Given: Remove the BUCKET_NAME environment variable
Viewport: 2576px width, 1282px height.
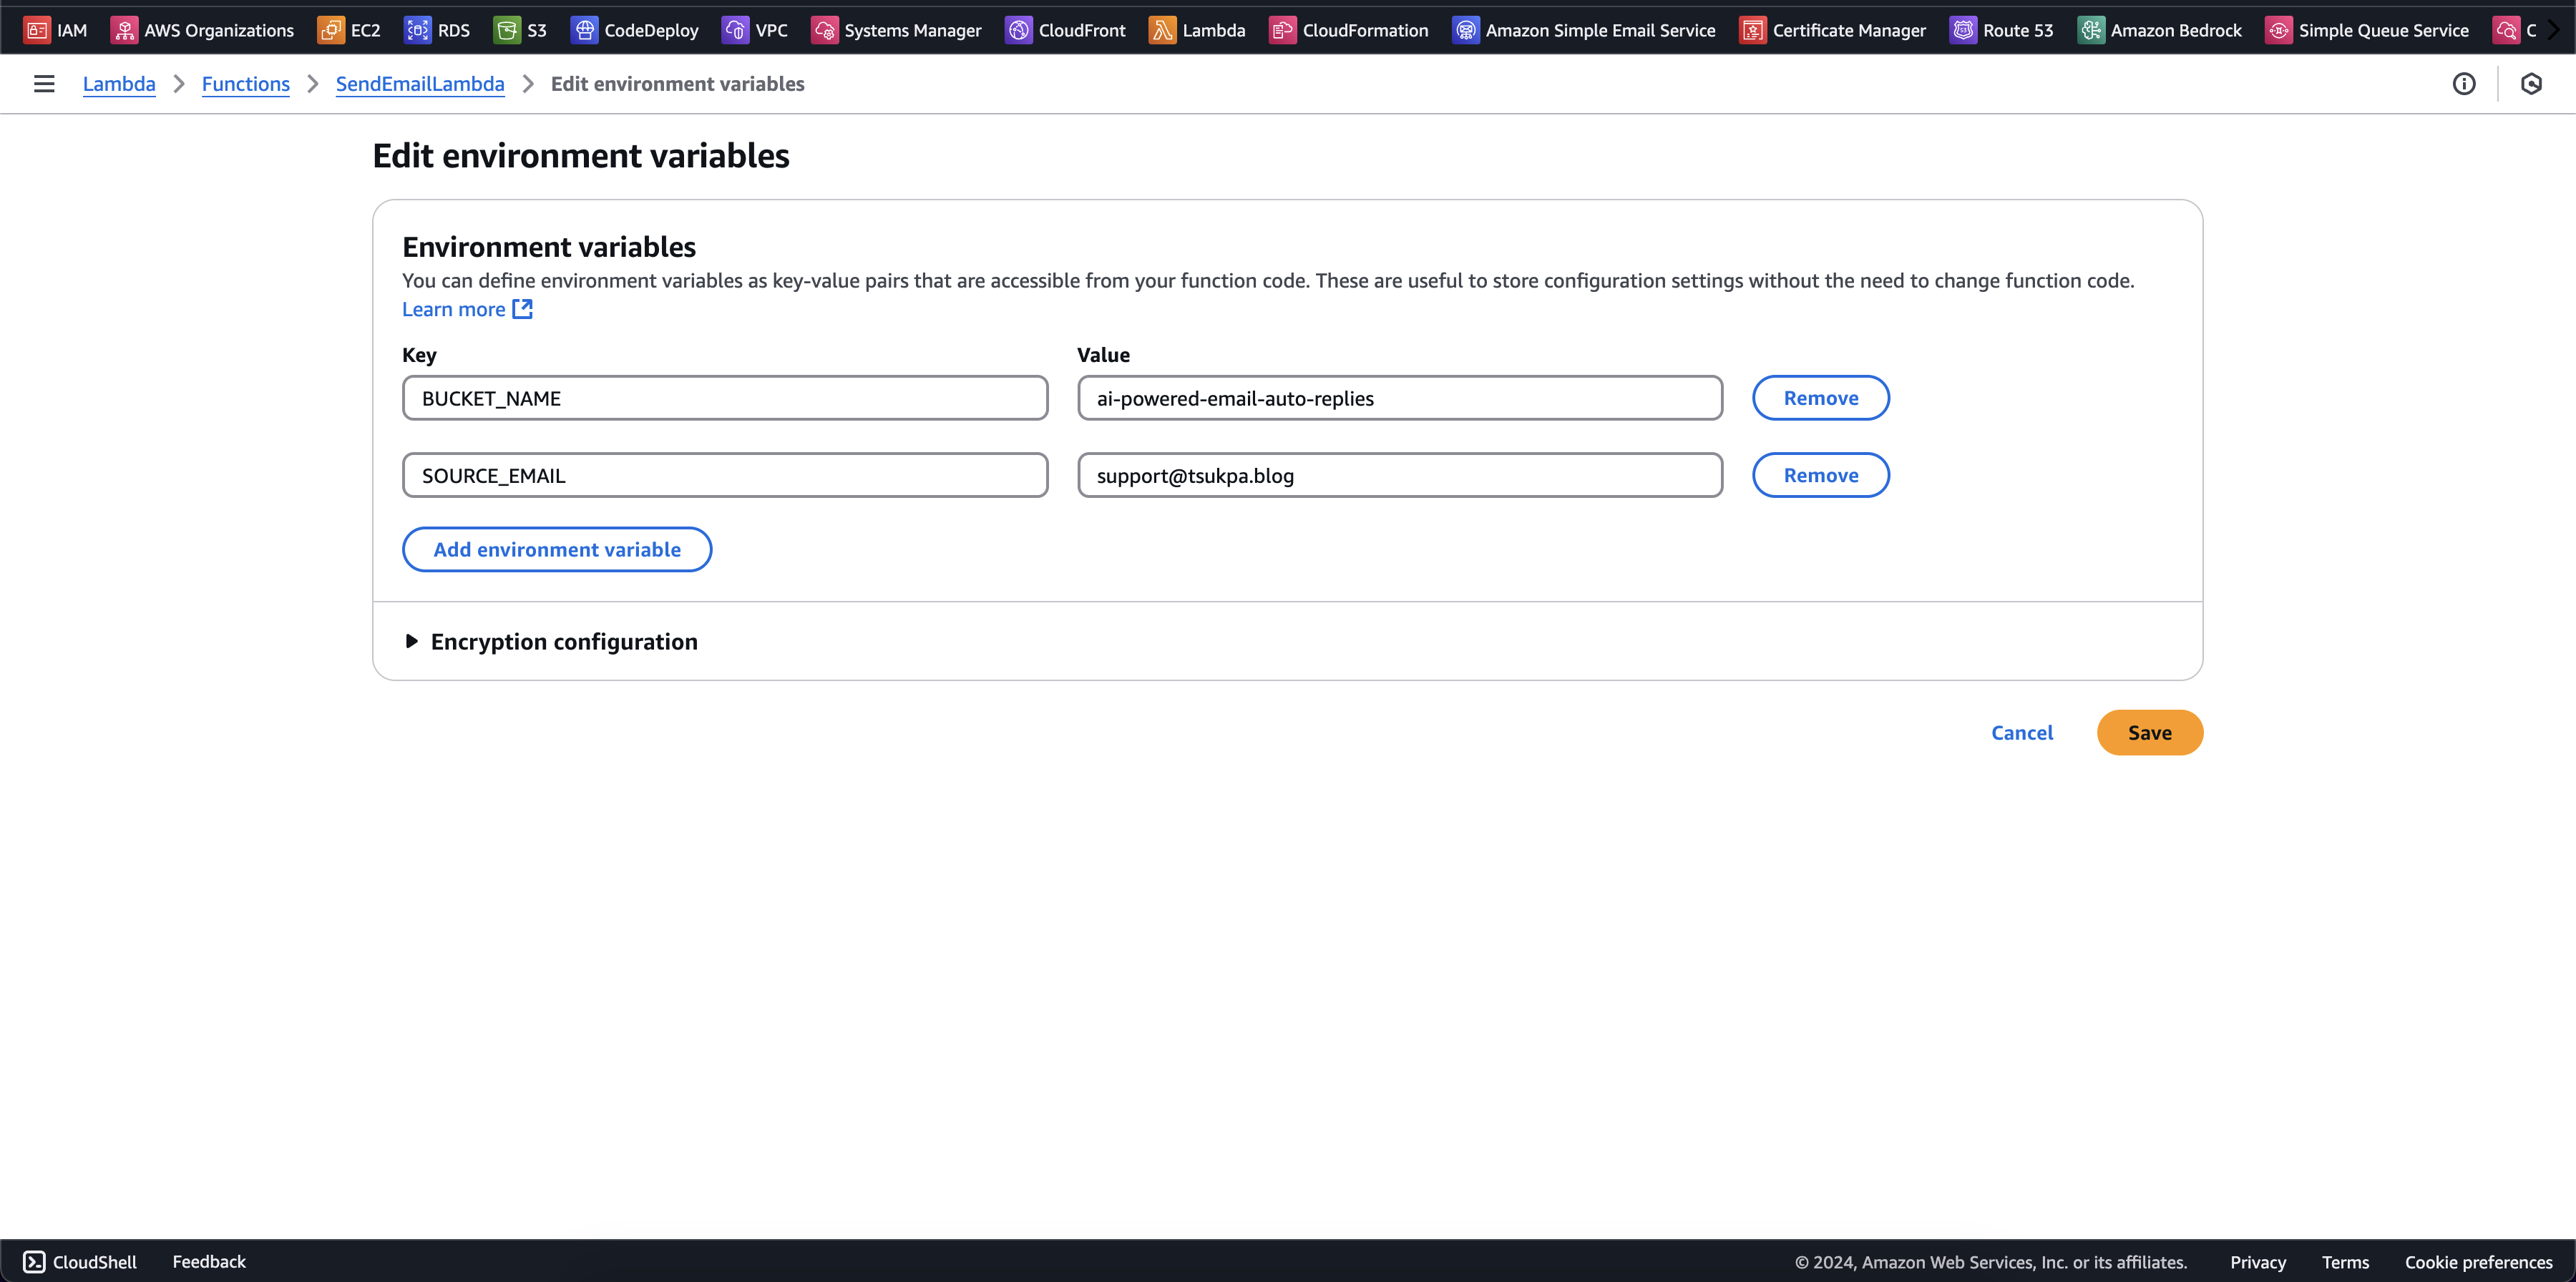Looking at the screenshot, I should click(x=1822, y=397).
